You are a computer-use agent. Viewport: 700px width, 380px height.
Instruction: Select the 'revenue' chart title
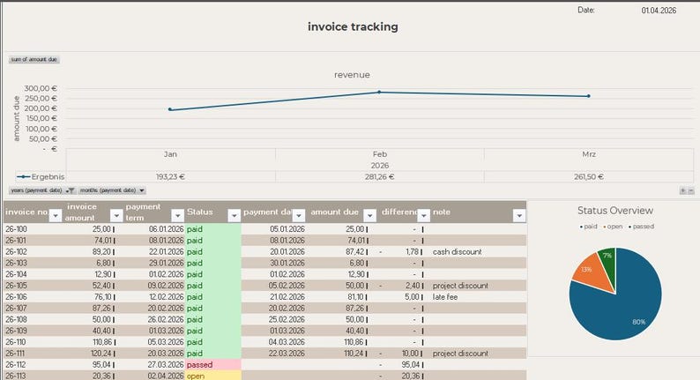352,75
